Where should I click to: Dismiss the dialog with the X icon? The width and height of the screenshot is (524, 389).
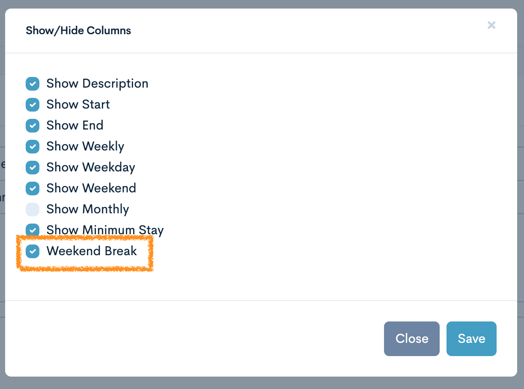click(x=491, y=25)
